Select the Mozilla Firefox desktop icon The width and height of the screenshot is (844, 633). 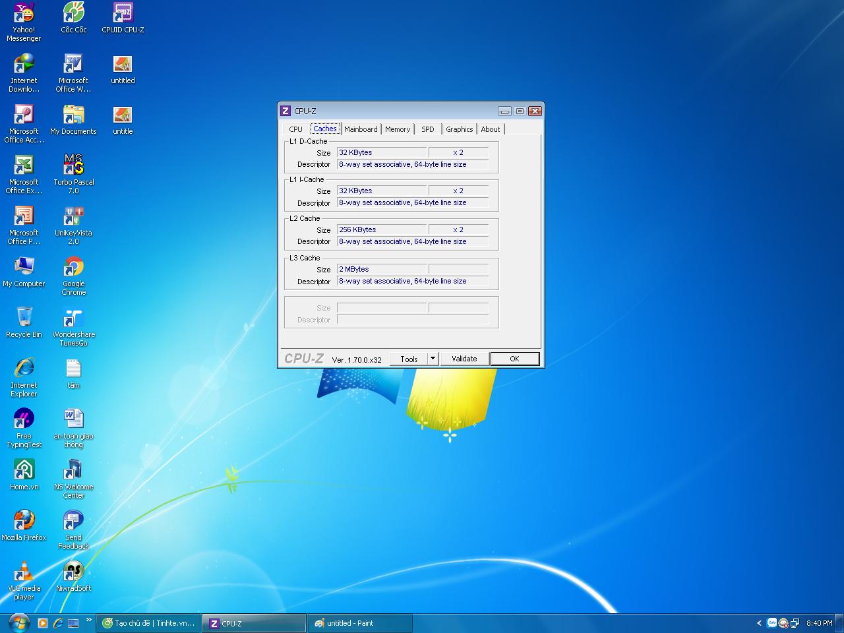(24, 525)
